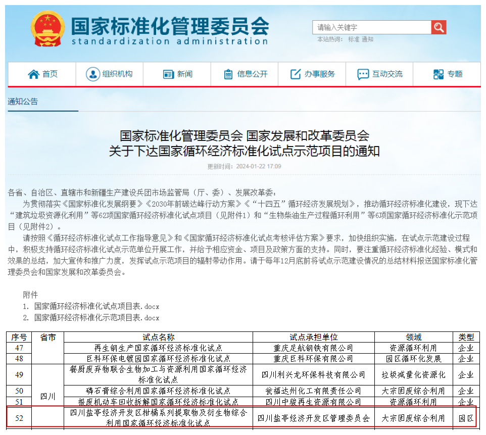This screenshot has width=486, height=435.
Task: Click the home icon beside 首页
Action: pyautogui.click(x=34, y=74)
